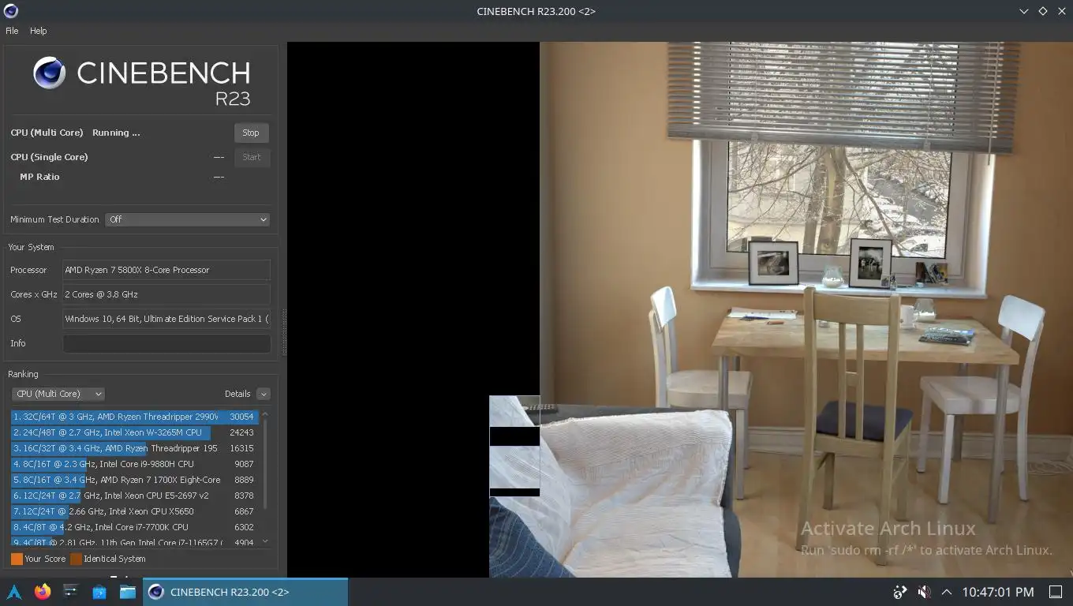Click the rendering tile on the sofa

coord(514,446)
